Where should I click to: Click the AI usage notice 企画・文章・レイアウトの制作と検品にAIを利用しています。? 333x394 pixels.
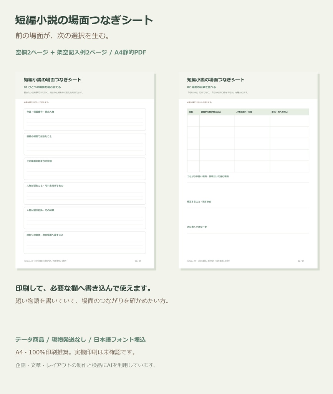point(86,365)
